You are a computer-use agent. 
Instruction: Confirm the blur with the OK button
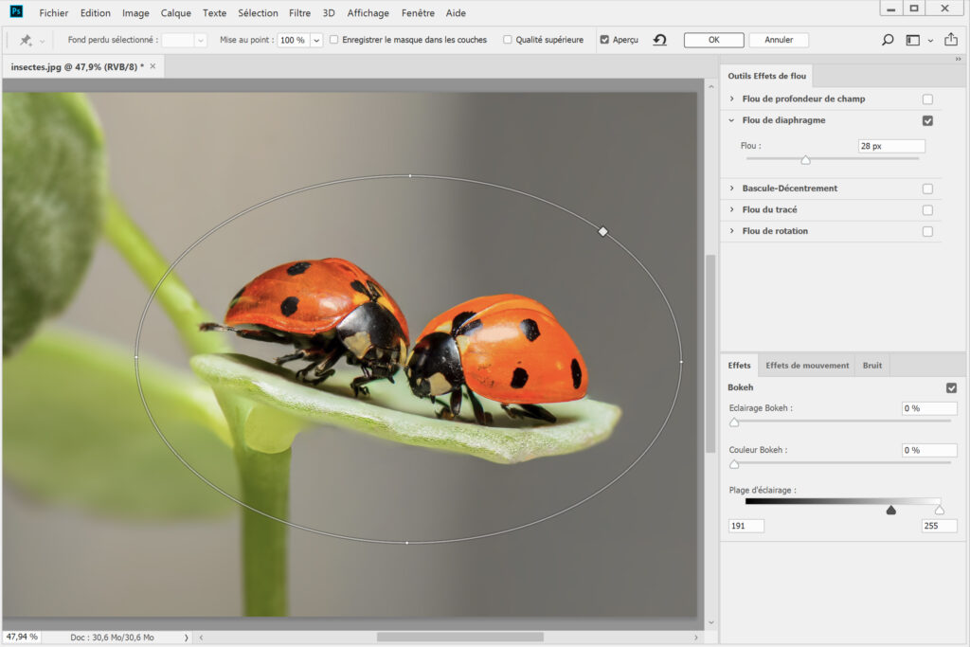[x=714, y=40]
